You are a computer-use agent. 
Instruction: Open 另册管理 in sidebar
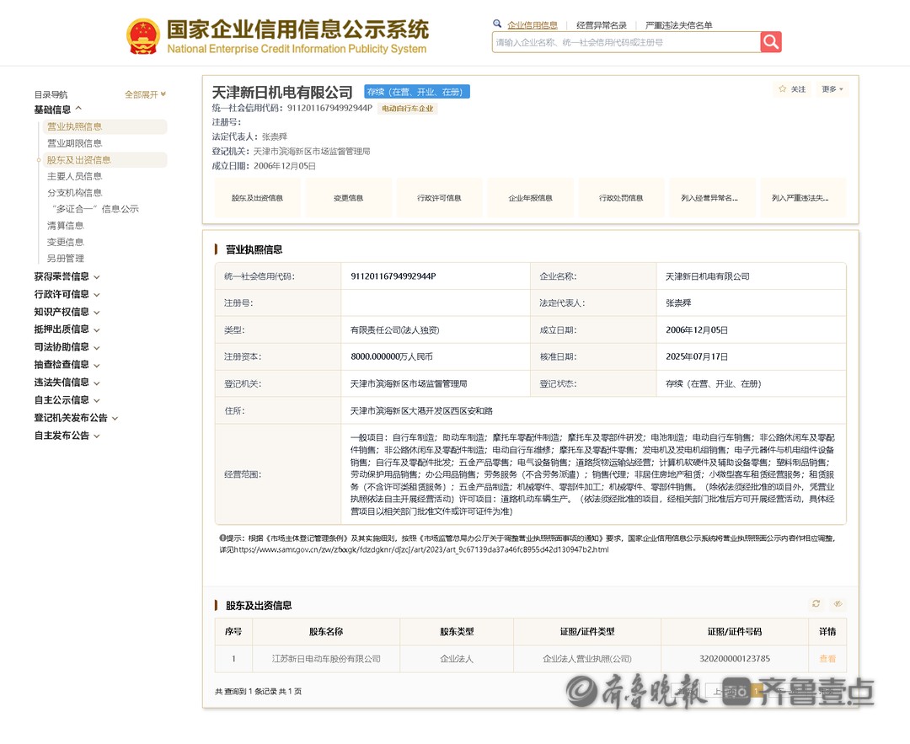(65, 259)
